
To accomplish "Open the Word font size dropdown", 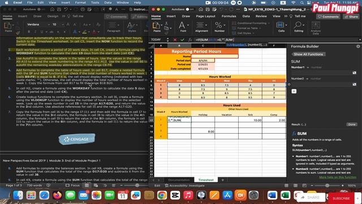I will click(x=63, y=24).
